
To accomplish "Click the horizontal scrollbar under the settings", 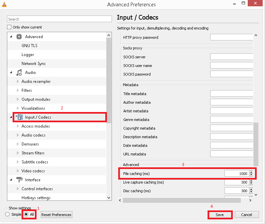I will click(181, 200).
